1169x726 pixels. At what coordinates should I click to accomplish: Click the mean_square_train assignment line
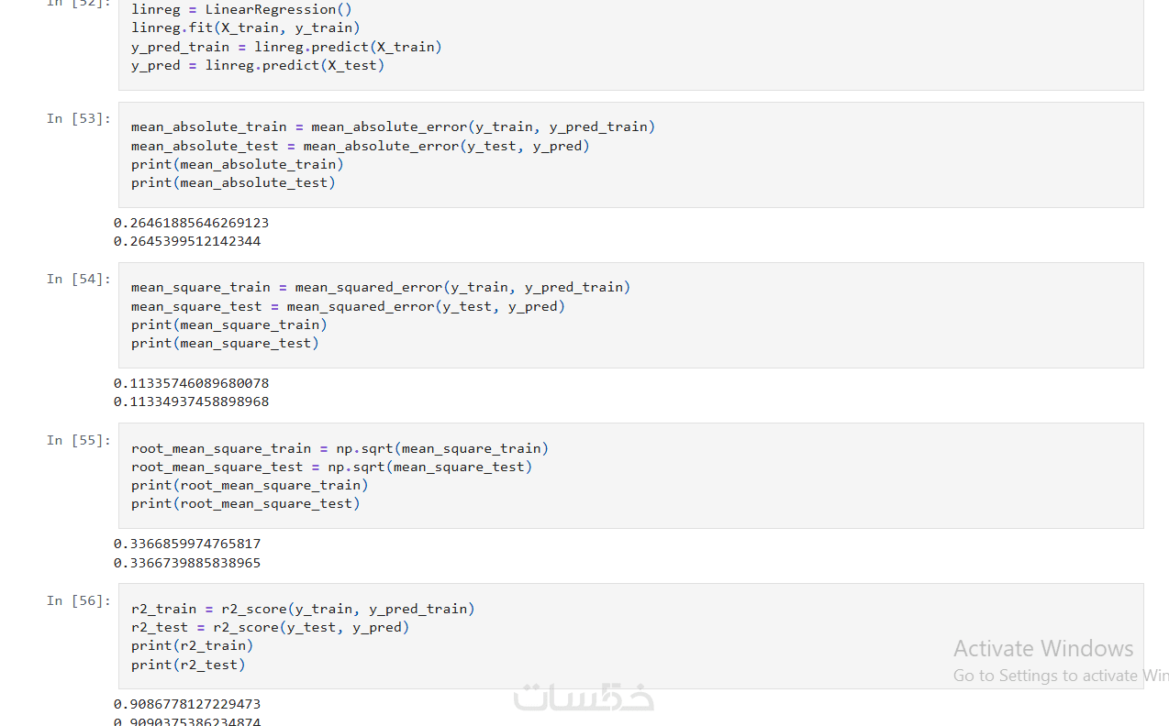(380, 287)
